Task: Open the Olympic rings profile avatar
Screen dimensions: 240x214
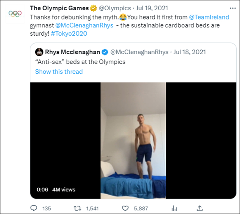Action: pos(15,13)
